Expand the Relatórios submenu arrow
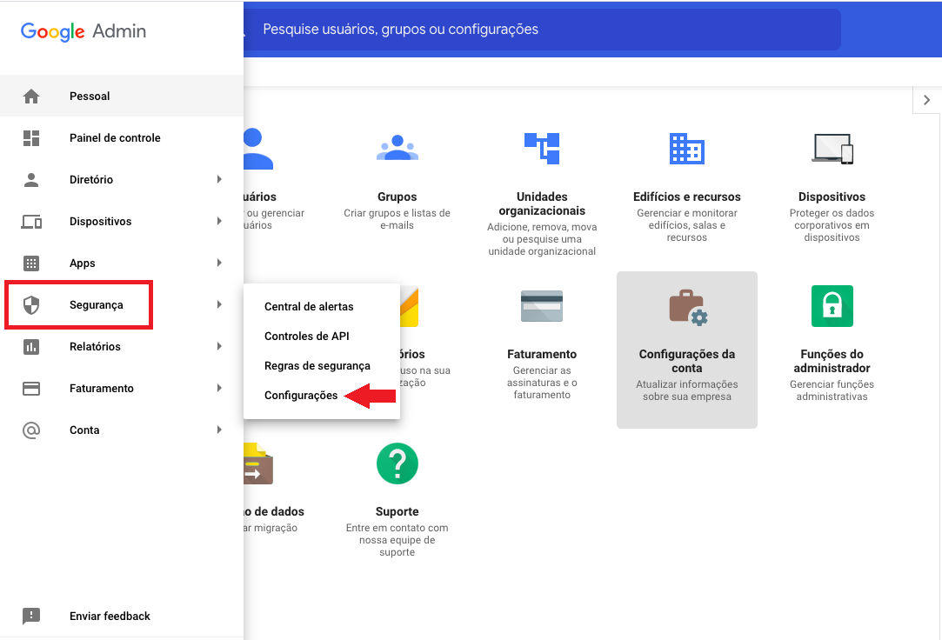 pyautogui.click(x=219, y=347)
